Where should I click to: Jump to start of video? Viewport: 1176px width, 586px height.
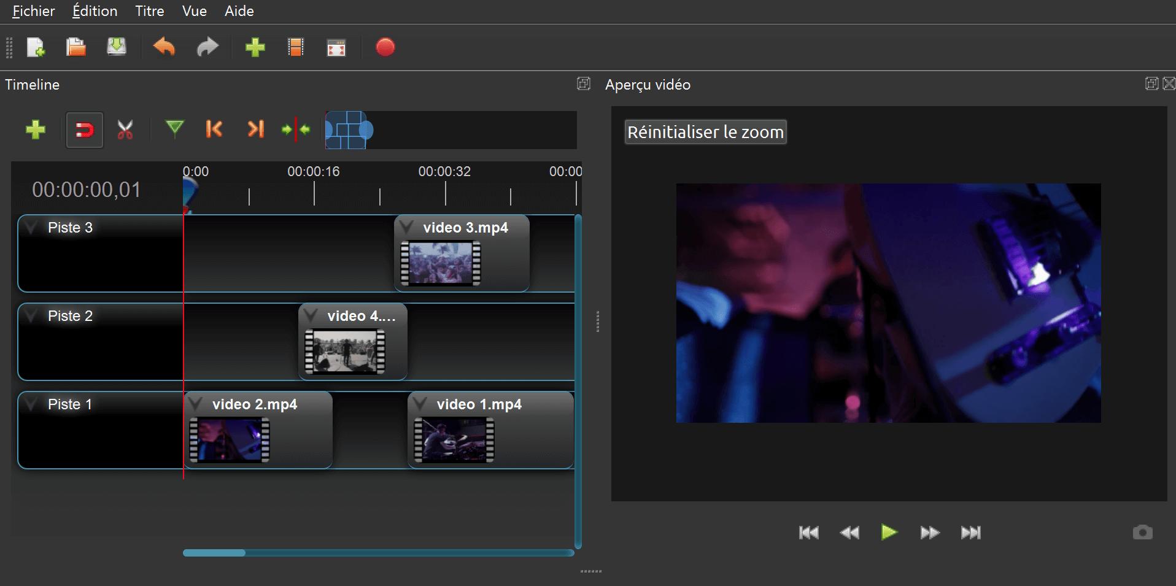[809, 533]
